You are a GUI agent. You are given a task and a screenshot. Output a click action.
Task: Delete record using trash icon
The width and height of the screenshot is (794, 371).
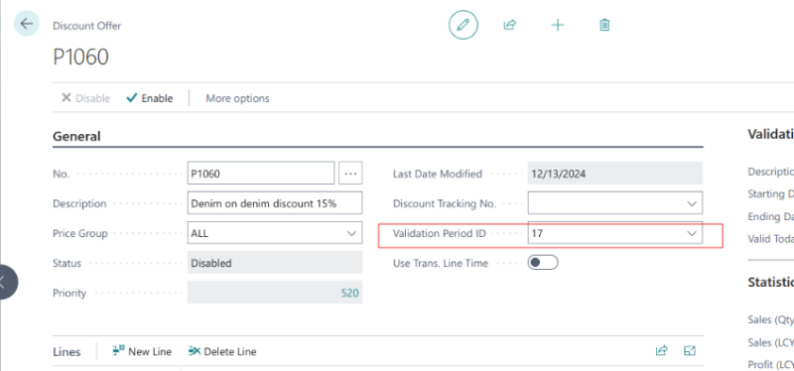(604, 25)
